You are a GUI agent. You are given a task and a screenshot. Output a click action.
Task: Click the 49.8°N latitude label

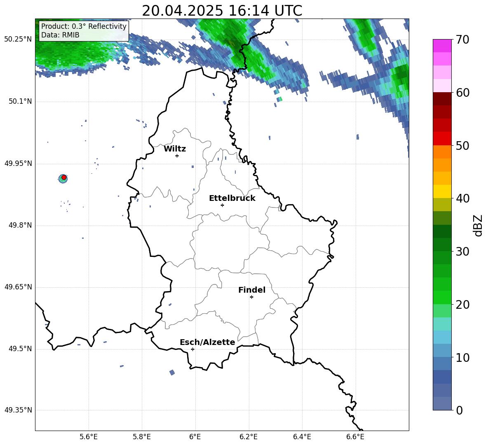pos(20,225)
